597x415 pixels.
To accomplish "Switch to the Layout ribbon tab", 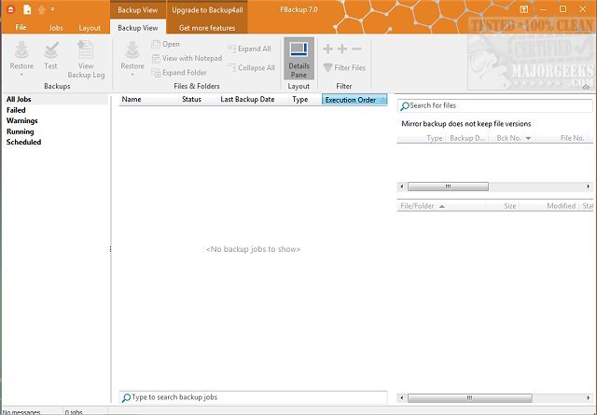I will [x=90, y=28].
